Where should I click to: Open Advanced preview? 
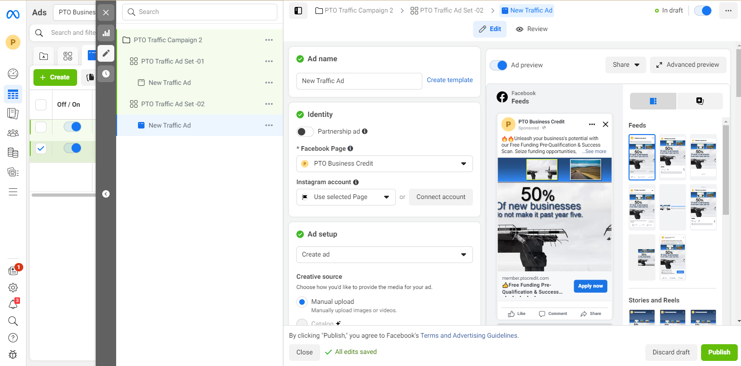coord(688,65)
